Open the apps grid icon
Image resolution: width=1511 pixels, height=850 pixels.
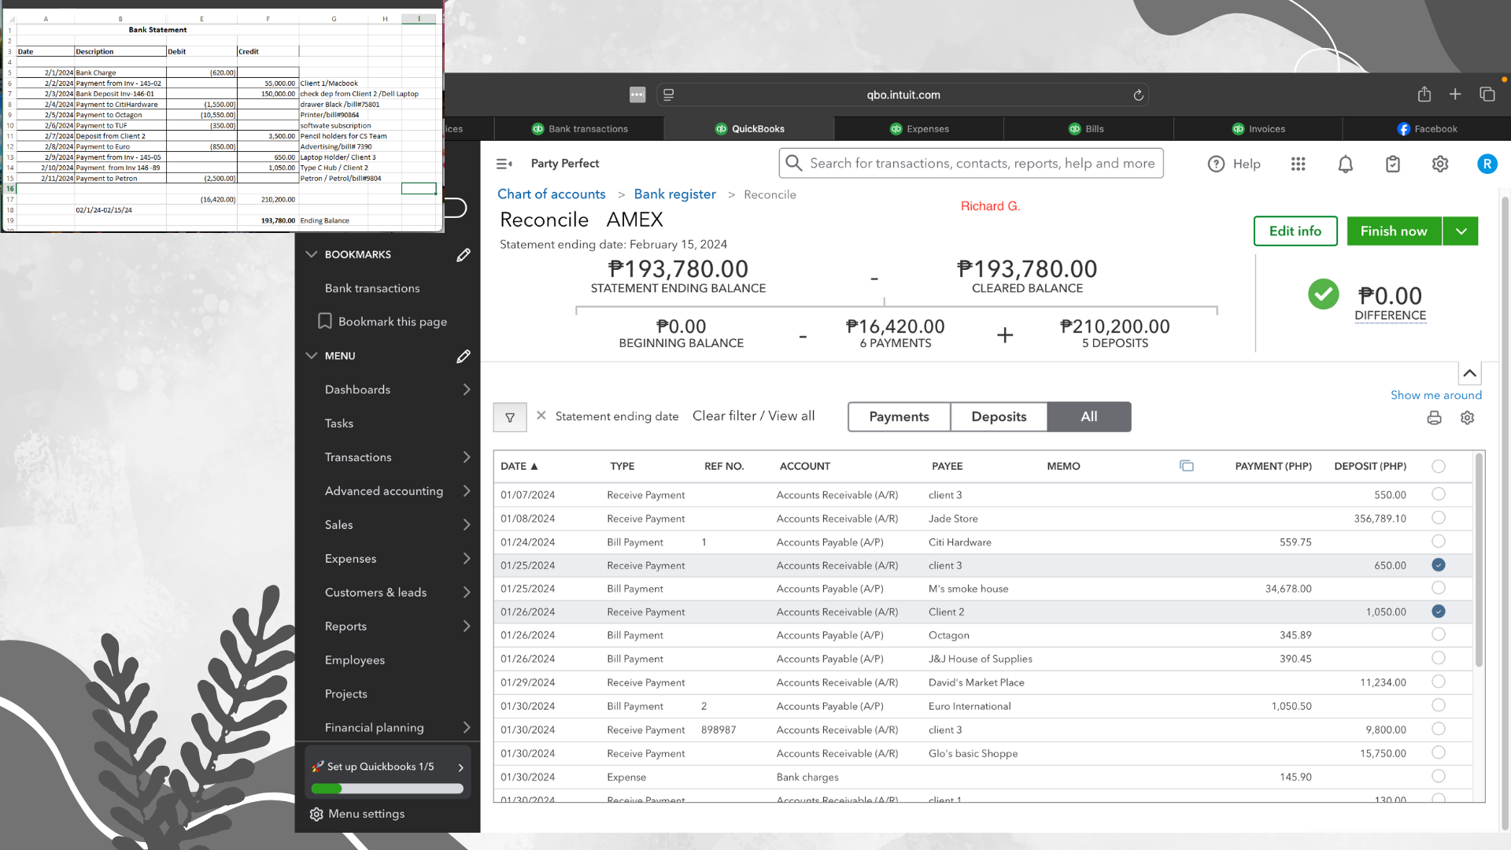coord(1299,164)
